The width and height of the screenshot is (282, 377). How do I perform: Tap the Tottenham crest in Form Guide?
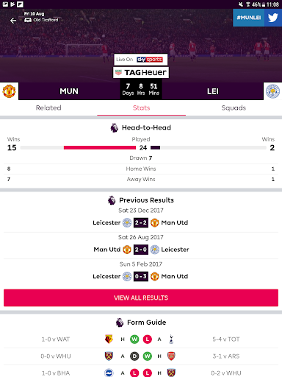(x=171, y=339)
